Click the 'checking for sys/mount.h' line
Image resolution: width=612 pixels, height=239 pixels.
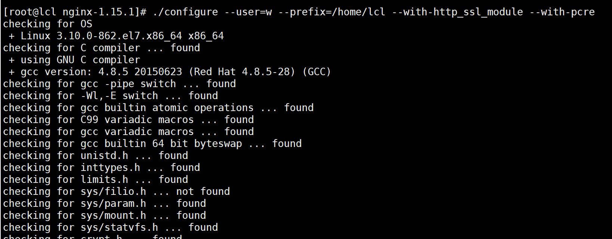point(105,216)
